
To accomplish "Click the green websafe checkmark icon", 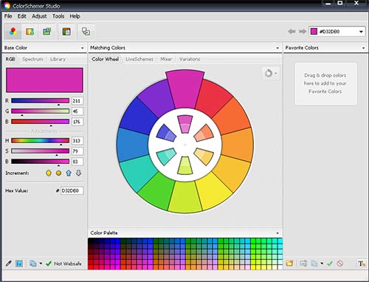I will click(x=49, y=264).
